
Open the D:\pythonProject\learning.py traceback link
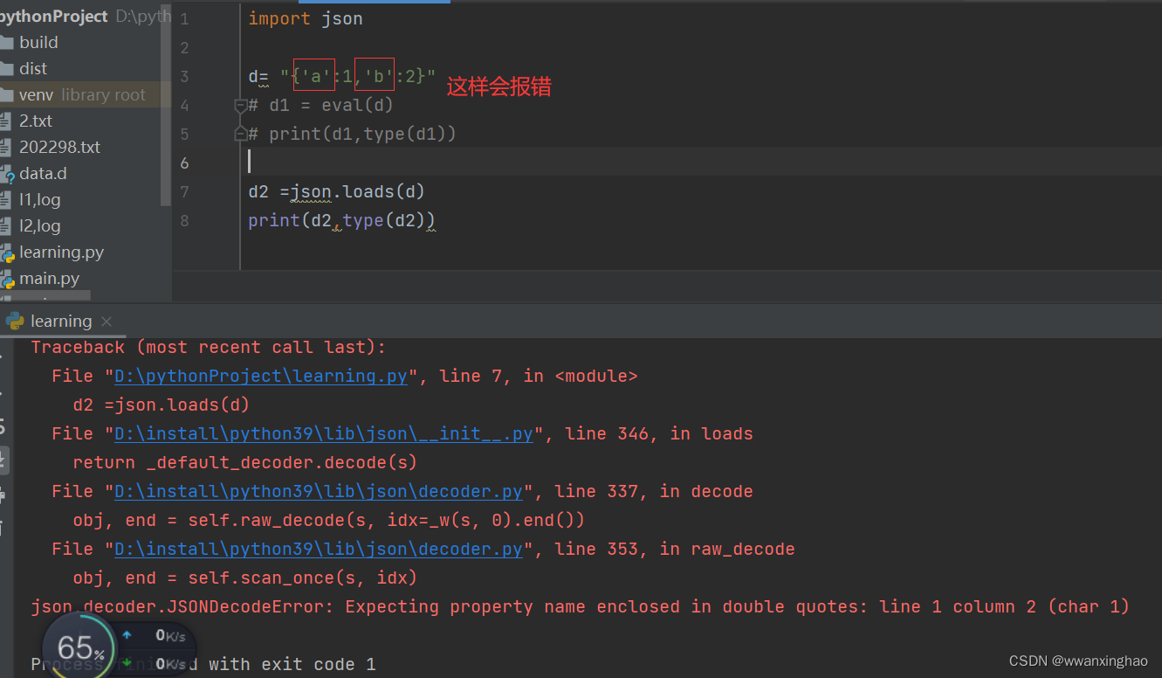tap(261, 376)
